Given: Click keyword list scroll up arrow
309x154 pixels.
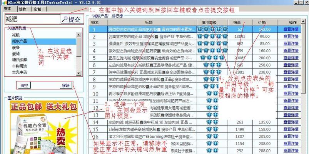Looking at the screenshot, I should tap(79, 35).
